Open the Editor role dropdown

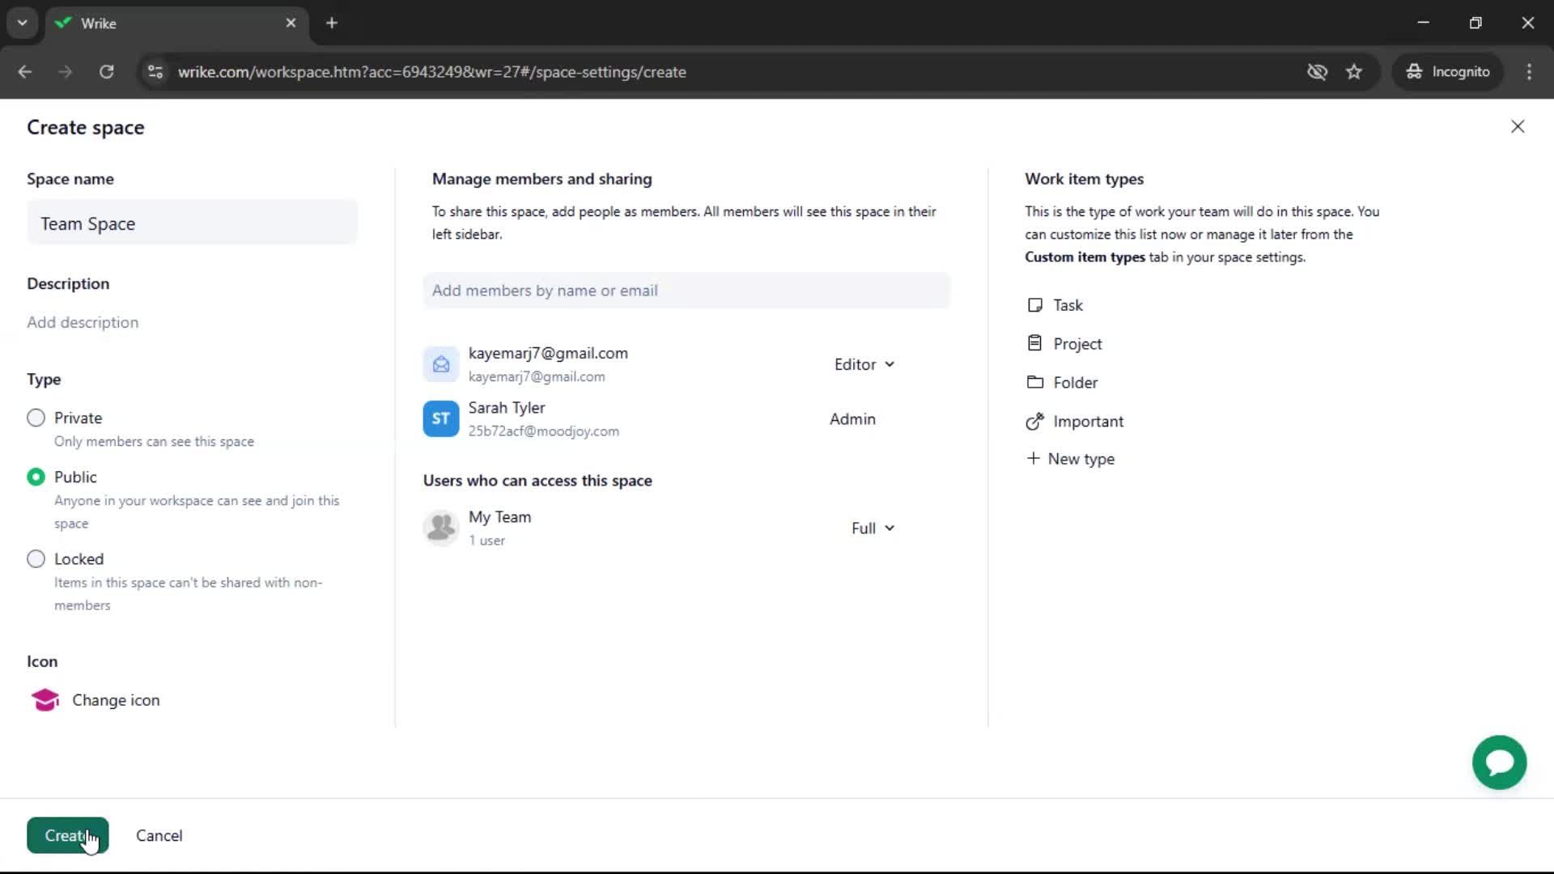[x=864, y=364]
